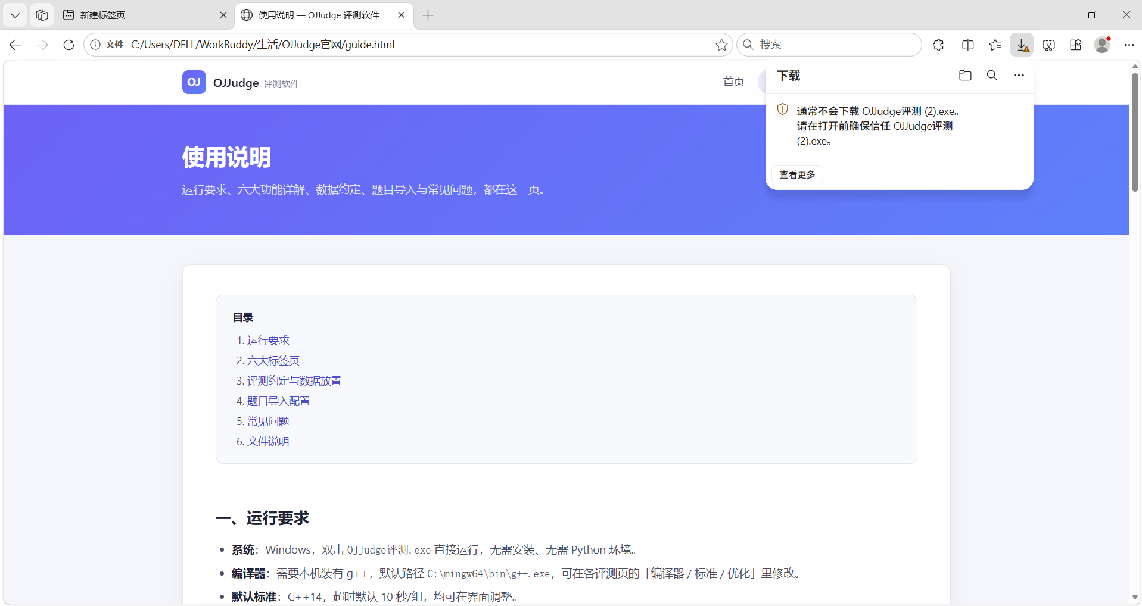Viewport: 1142px width, 606px height.
Task: Click the blocked download warning message
Action: click(877, 126)
